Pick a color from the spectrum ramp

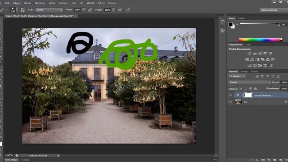(260, 40)
